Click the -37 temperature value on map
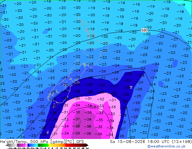This screenshot has width=192, height=149. [x=76, y=119]
